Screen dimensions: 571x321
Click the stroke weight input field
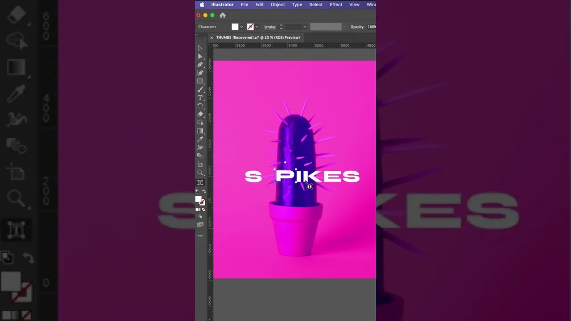pos(294,27)
